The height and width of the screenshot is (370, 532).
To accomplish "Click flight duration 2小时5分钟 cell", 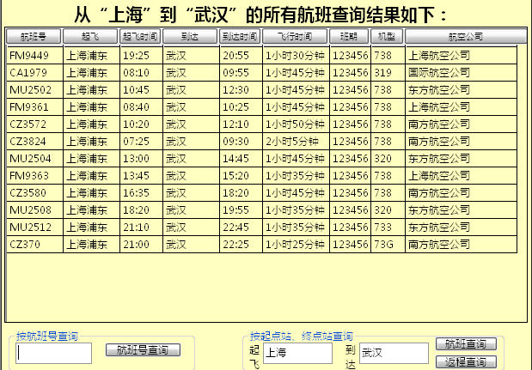I will pyautogui.click(x=296, y=142).
